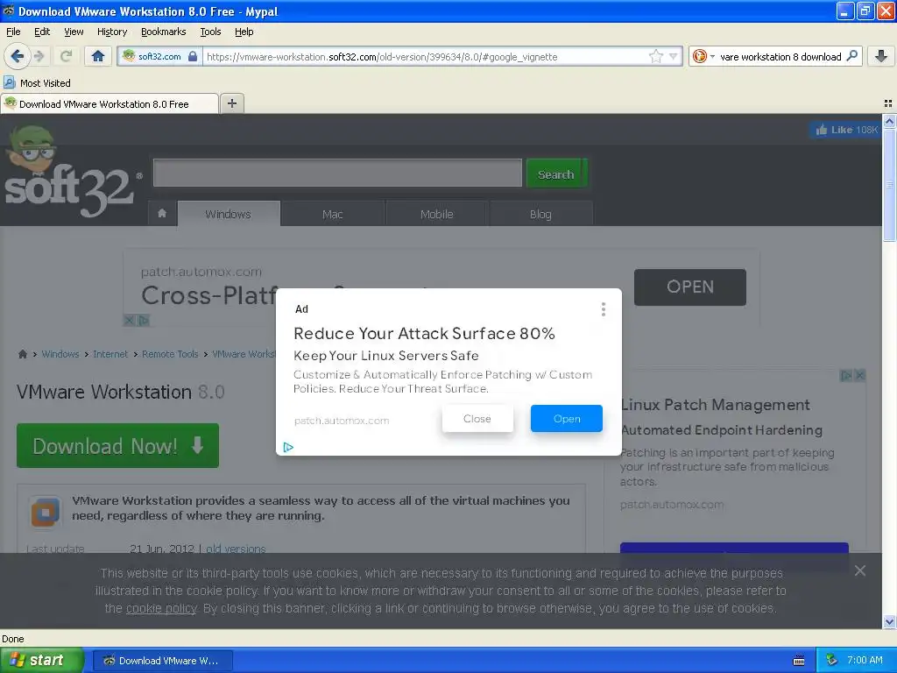Click the blue Open button in ad popup
This screenshot has height=673, width=897.
pyautogui.click(x=567, y=419)
